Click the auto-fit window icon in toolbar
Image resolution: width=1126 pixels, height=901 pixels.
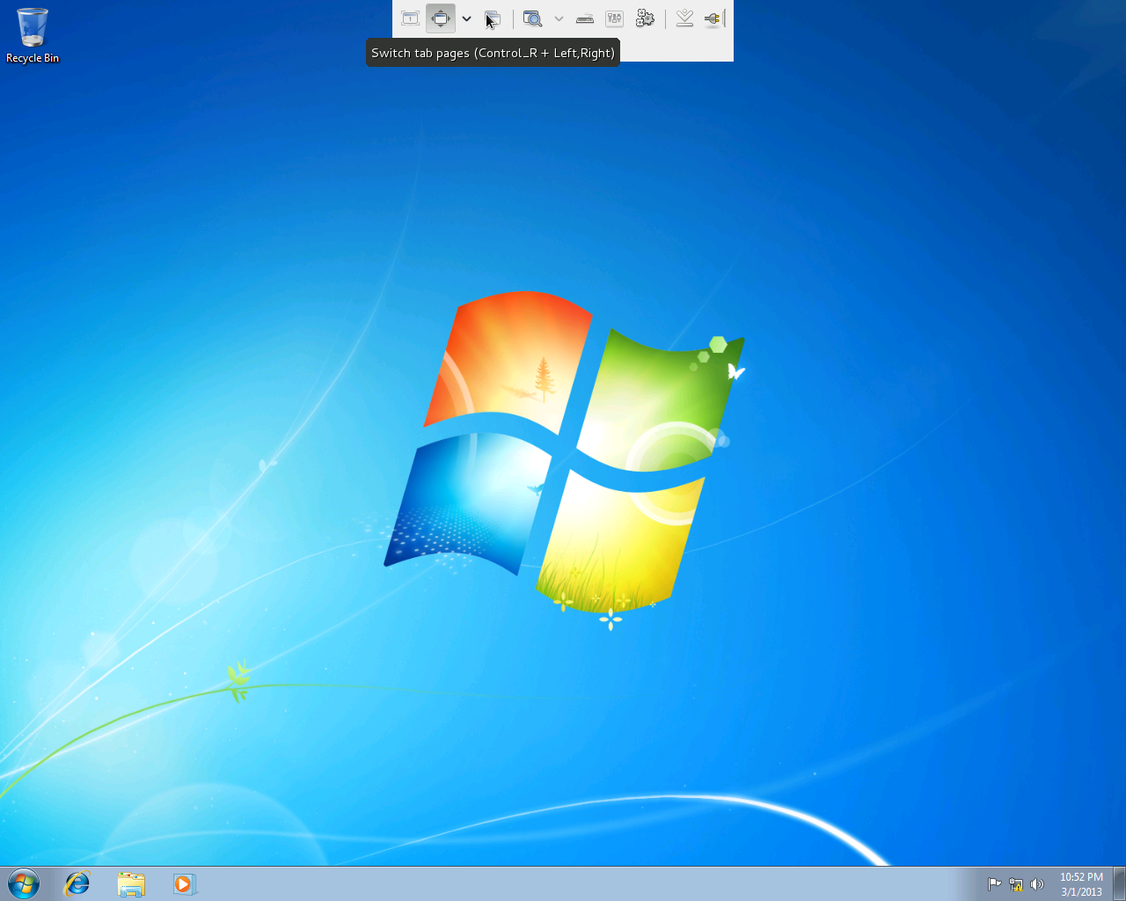410,18
